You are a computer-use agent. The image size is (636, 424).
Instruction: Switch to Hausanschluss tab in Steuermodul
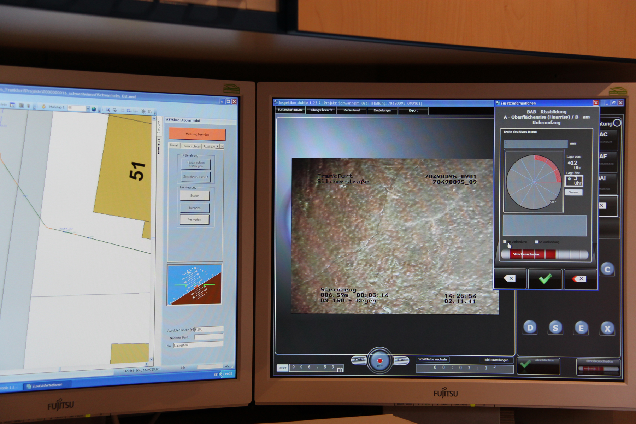pos(191,146)
